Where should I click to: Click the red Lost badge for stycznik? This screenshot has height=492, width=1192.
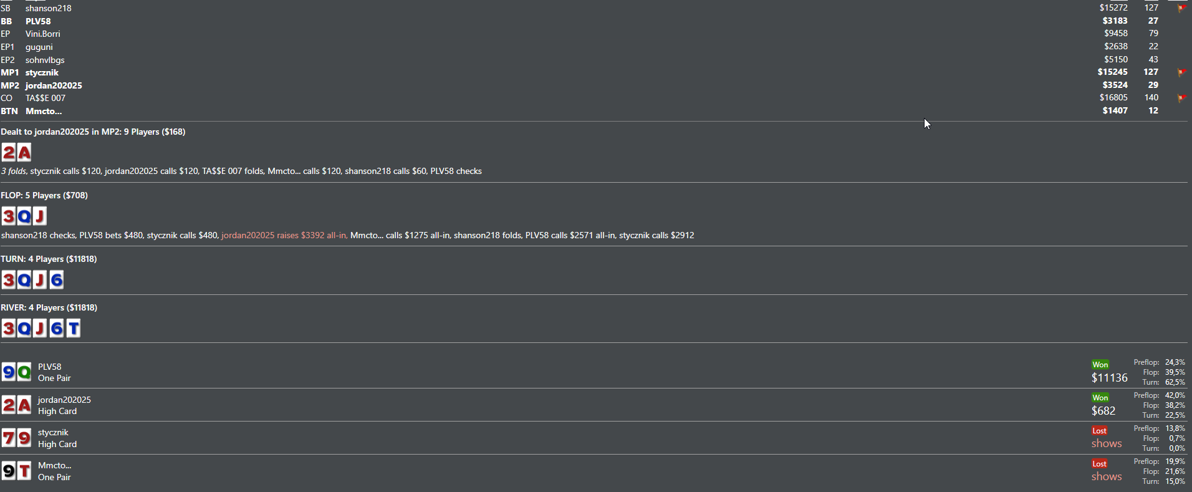click(1099, 431)
